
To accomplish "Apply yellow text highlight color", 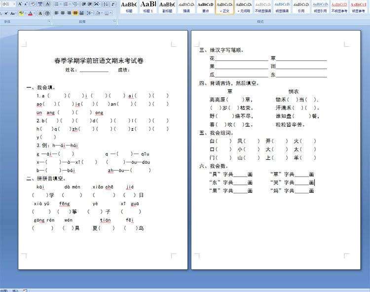I will point(21,13).
